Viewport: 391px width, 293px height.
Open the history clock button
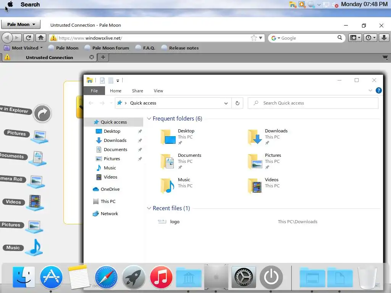(x=370, y=38)
